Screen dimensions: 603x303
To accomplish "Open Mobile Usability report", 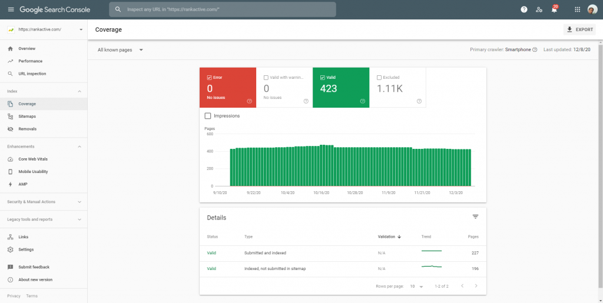I will pyautogui.click(x=44, y=172).
